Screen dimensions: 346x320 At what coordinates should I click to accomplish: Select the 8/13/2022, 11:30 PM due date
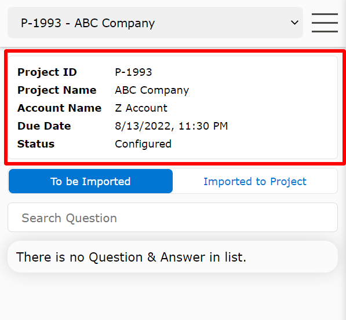point(171,126)
